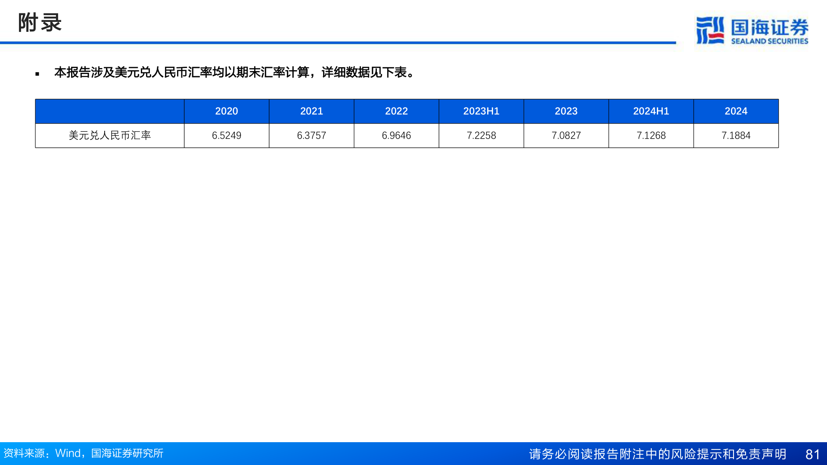Select the 美元兑人民币汇率 row label
827x465 pixels.
[x=109, y=136]
